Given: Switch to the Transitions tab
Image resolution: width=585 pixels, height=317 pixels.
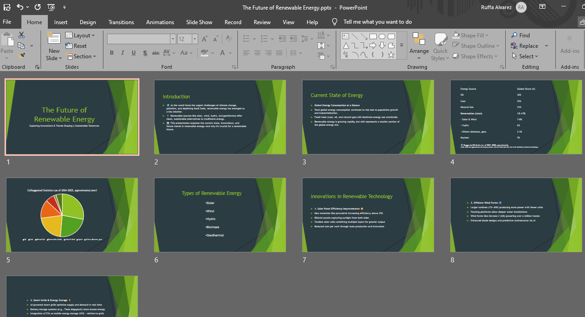Looking at the screenshot, I should click(121, 22).
